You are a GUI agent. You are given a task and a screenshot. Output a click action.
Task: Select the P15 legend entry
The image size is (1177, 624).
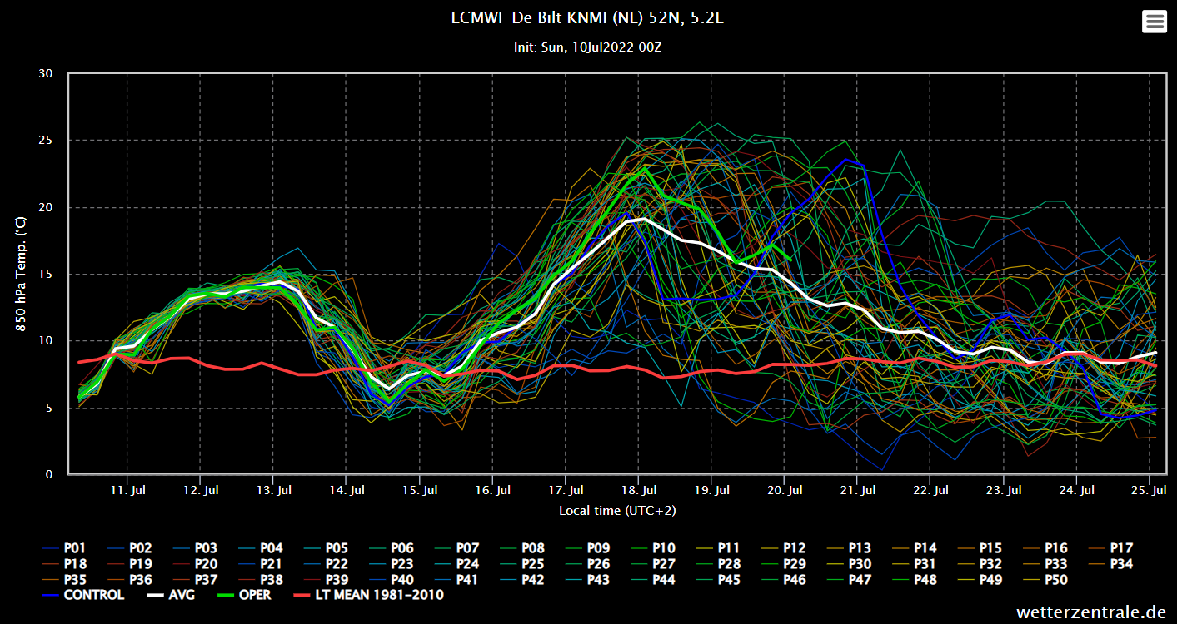(x=979, y=548)
